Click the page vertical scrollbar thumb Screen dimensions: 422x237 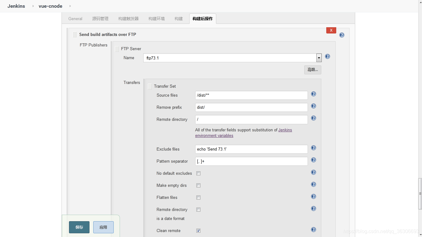(x=420, y=194)
